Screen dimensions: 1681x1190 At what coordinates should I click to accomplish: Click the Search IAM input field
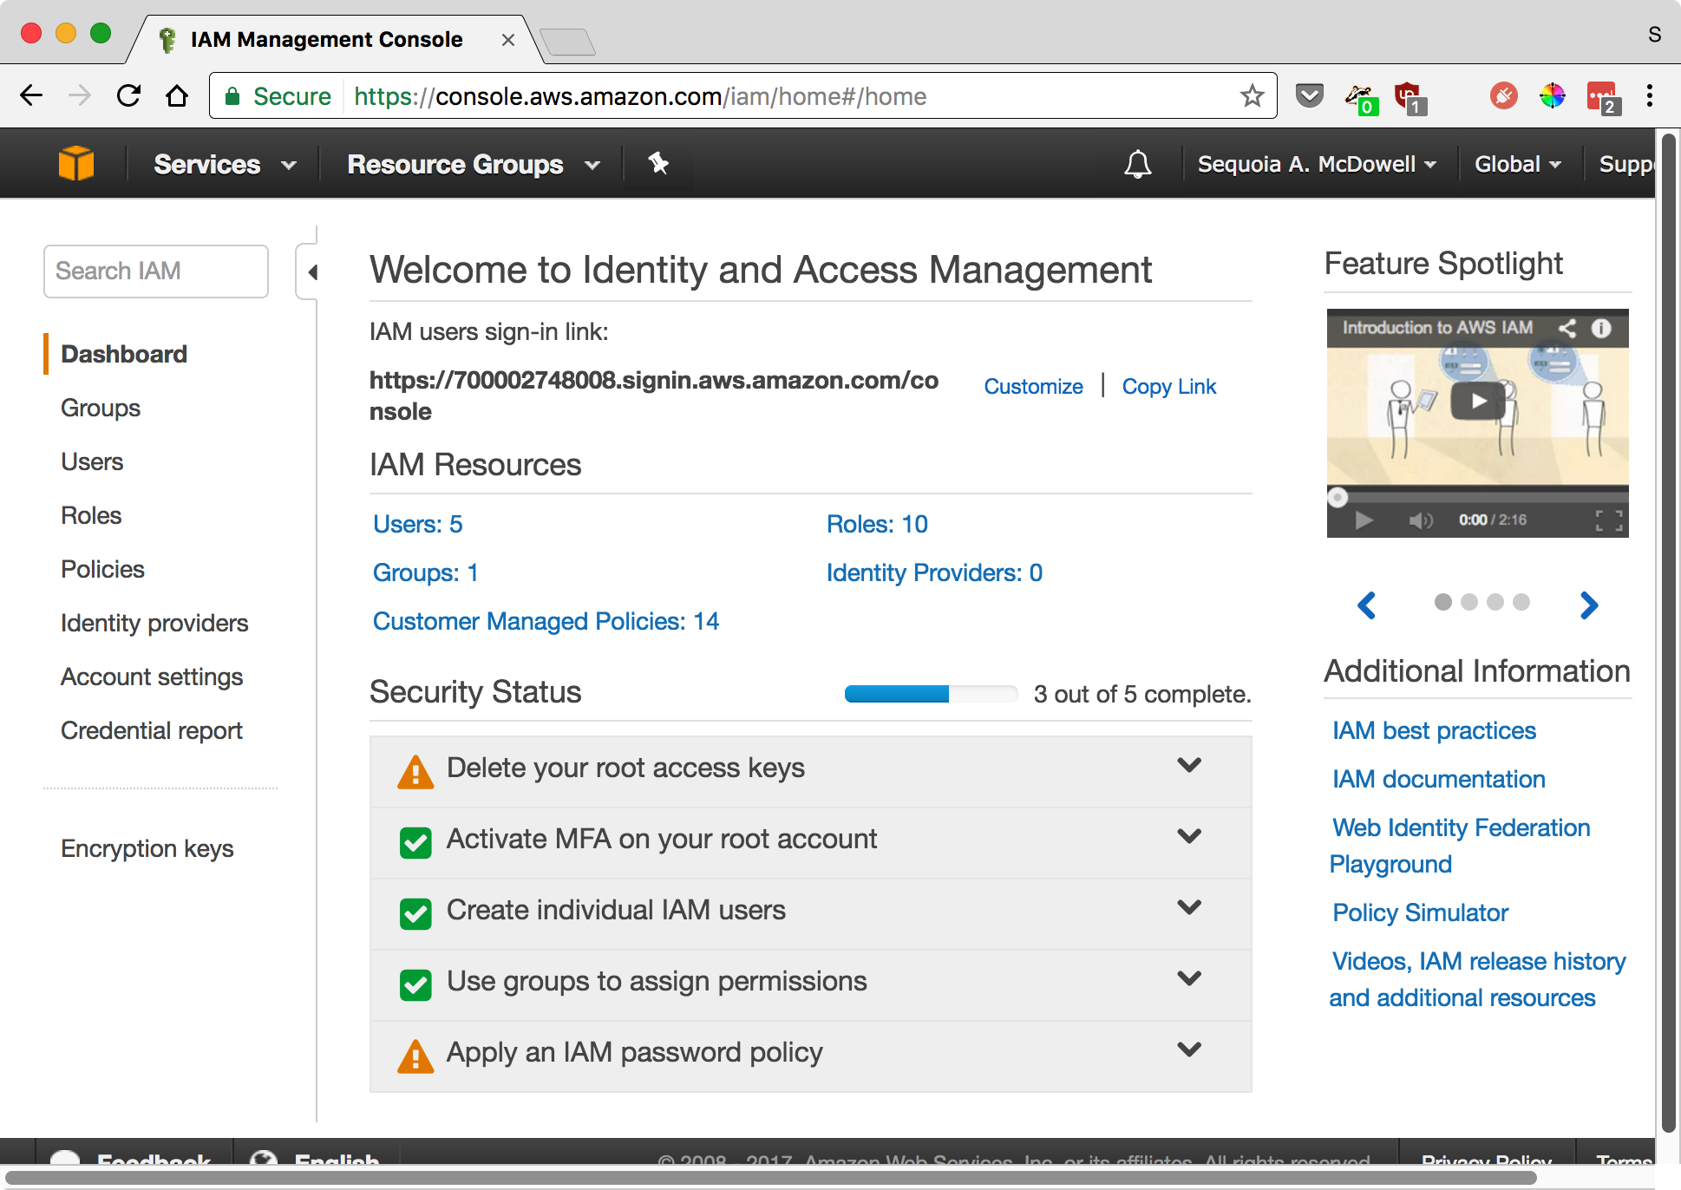(x=156, y=271)
